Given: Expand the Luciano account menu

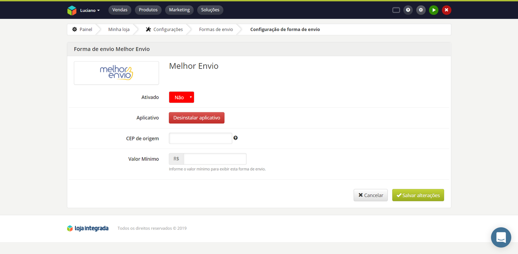Looking at the screenshot, I should pyautogui.click(x=90, y=10).
